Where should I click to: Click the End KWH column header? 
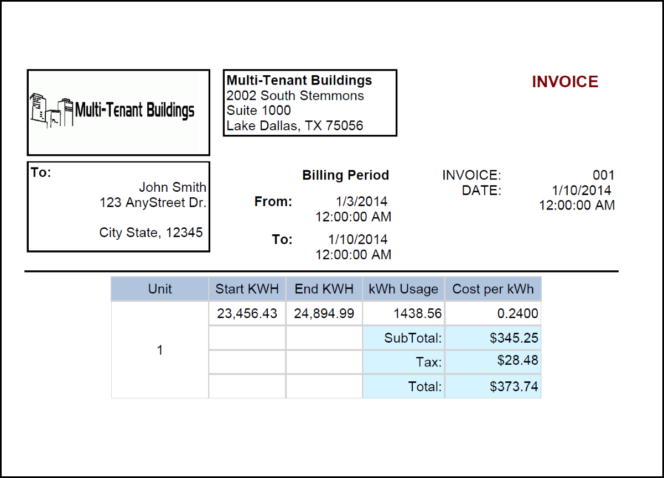(324, 289)
